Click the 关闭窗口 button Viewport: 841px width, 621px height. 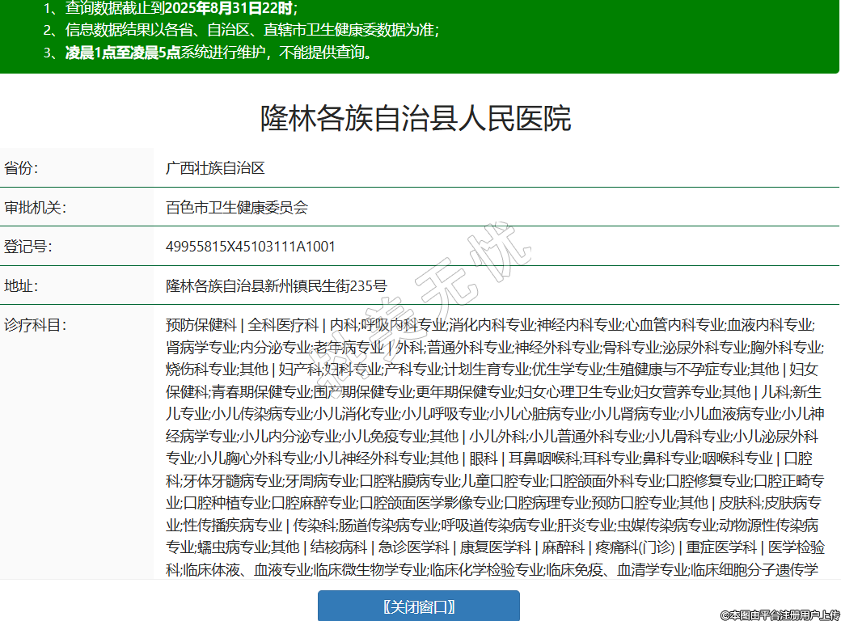418,606
